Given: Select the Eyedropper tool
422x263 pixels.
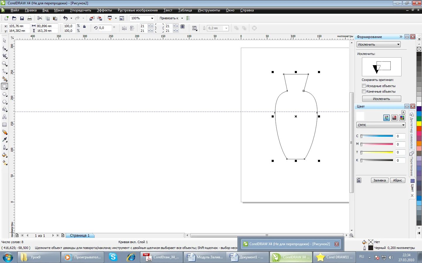Looking at the screenshot, I should pos(4,140).
